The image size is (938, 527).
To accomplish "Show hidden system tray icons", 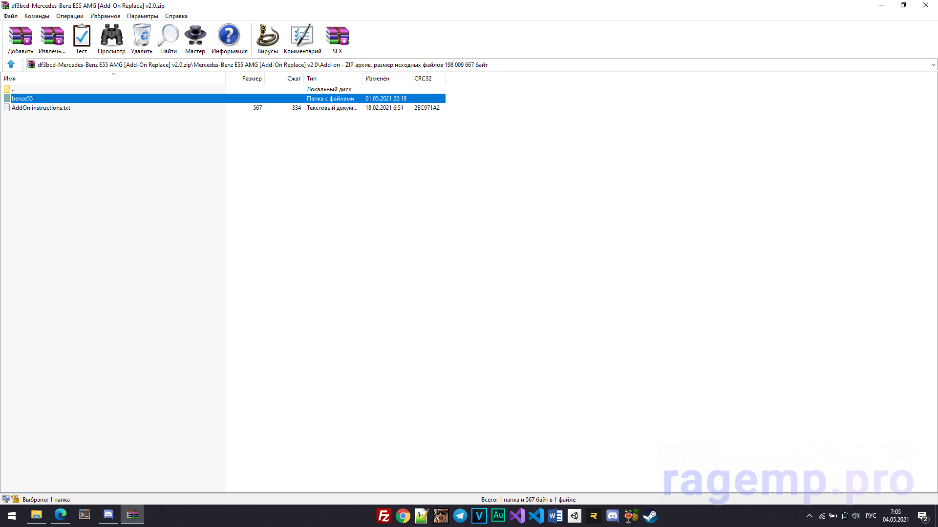I will coord(810,516).
